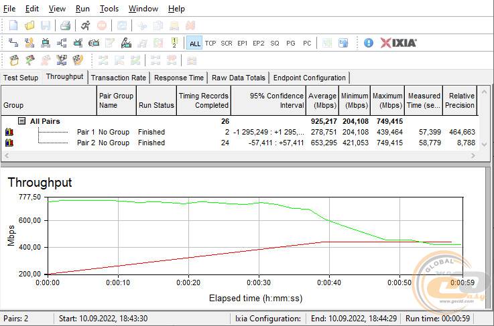Select the Pair 1 row label
This screenshot has height=326, width=494.
(86, 132)
